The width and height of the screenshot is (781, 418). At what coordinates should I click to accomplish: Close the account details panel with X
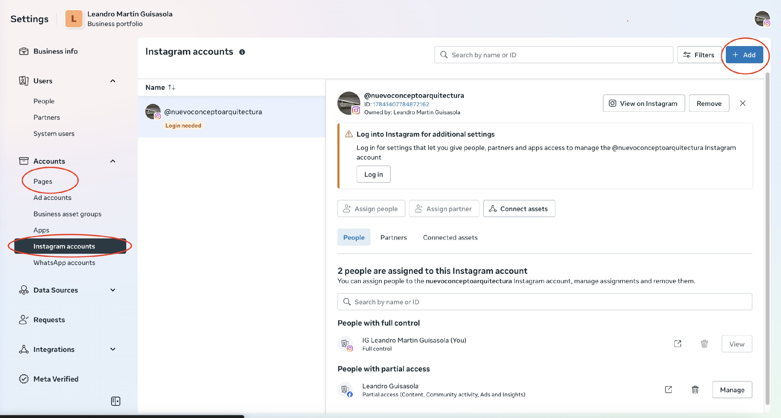[x=742, y=103]
